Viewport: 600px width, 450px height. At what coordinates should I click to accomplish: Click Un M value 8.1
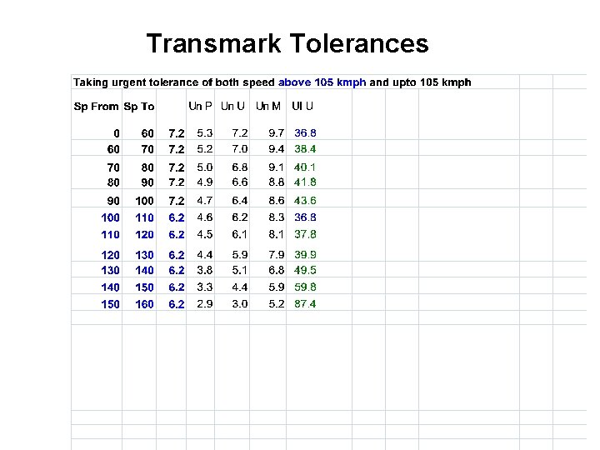pyautogui.click(x=277, y=234)
